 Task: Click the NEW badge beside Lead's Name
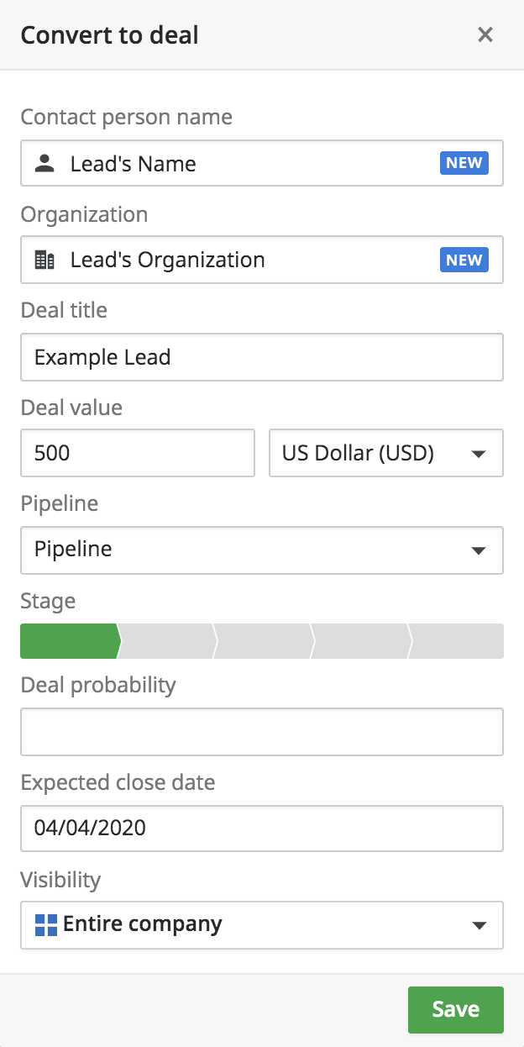click(464, 163)
